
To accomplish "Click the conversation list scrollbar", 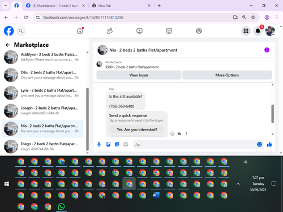I will click(87, 119).
